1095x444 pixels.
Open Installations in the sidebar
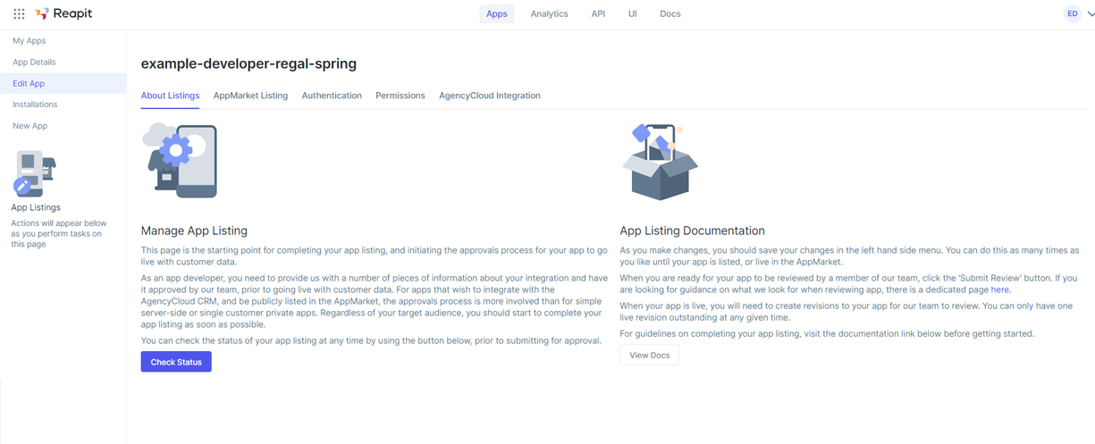[35, 105]
